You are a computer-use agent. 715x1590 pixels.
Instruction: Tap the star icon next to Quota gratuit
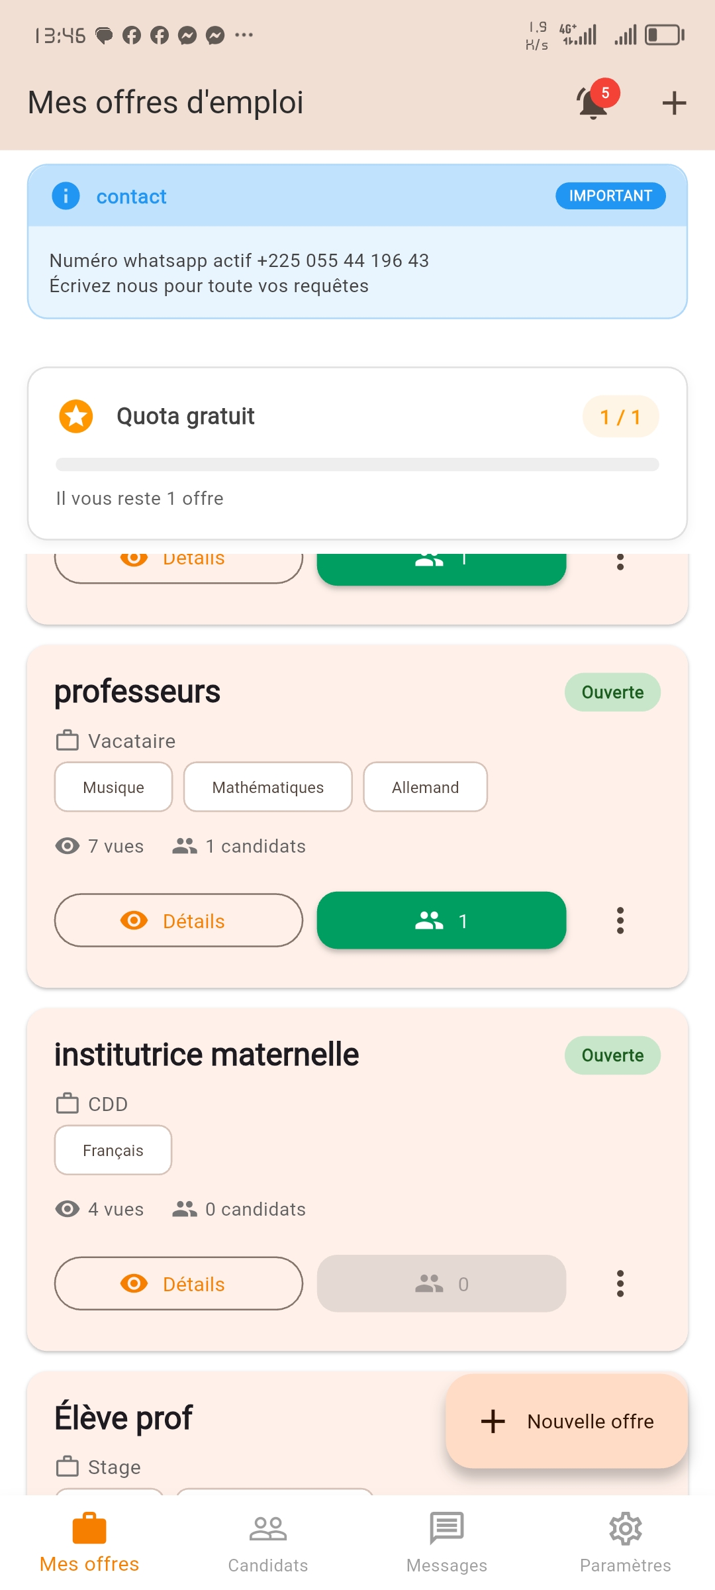76,416
